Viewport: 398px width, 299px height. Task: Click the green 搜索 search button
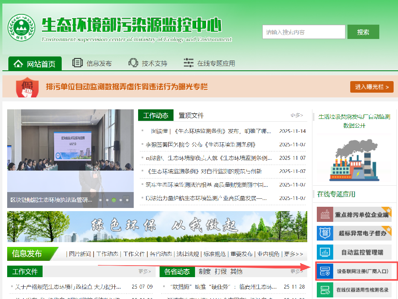[x=363, y=32]
